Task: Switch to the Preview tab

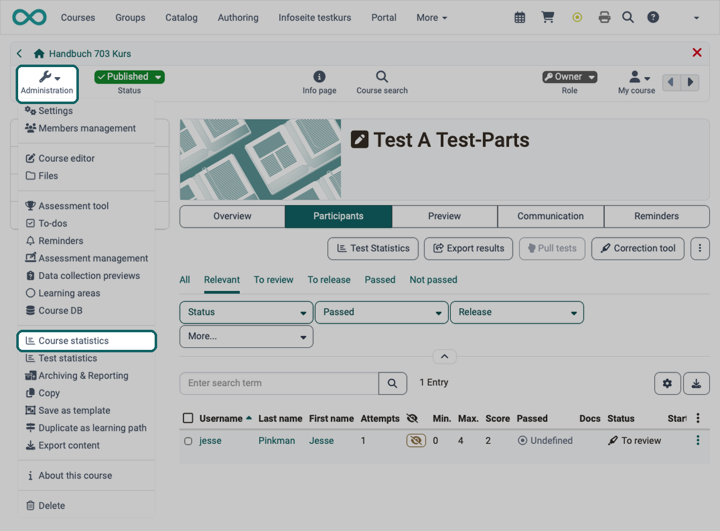Action: click(445, 216)
